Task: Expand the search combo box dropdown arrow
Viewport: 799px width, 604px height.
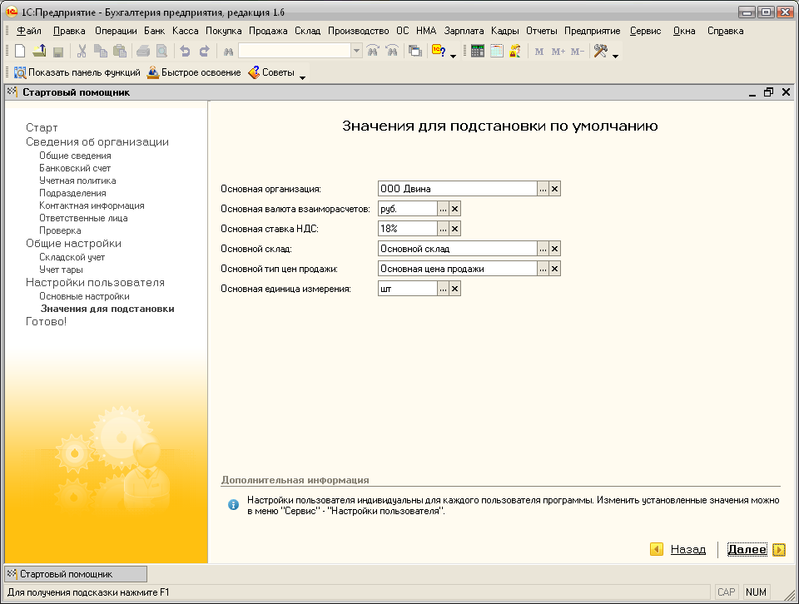Action: click(357, 51)
